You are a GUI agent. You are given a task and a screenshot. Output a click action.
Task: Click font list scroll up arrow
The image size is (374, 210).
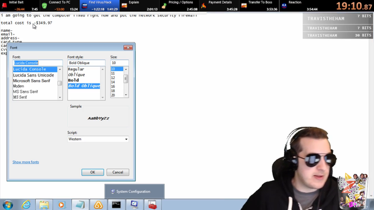pos(60,69)
